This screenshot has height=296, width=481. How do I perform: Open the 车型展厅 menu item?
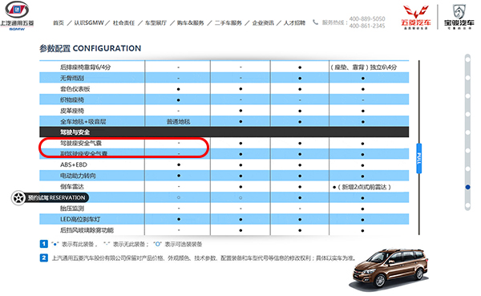point(156,23)
